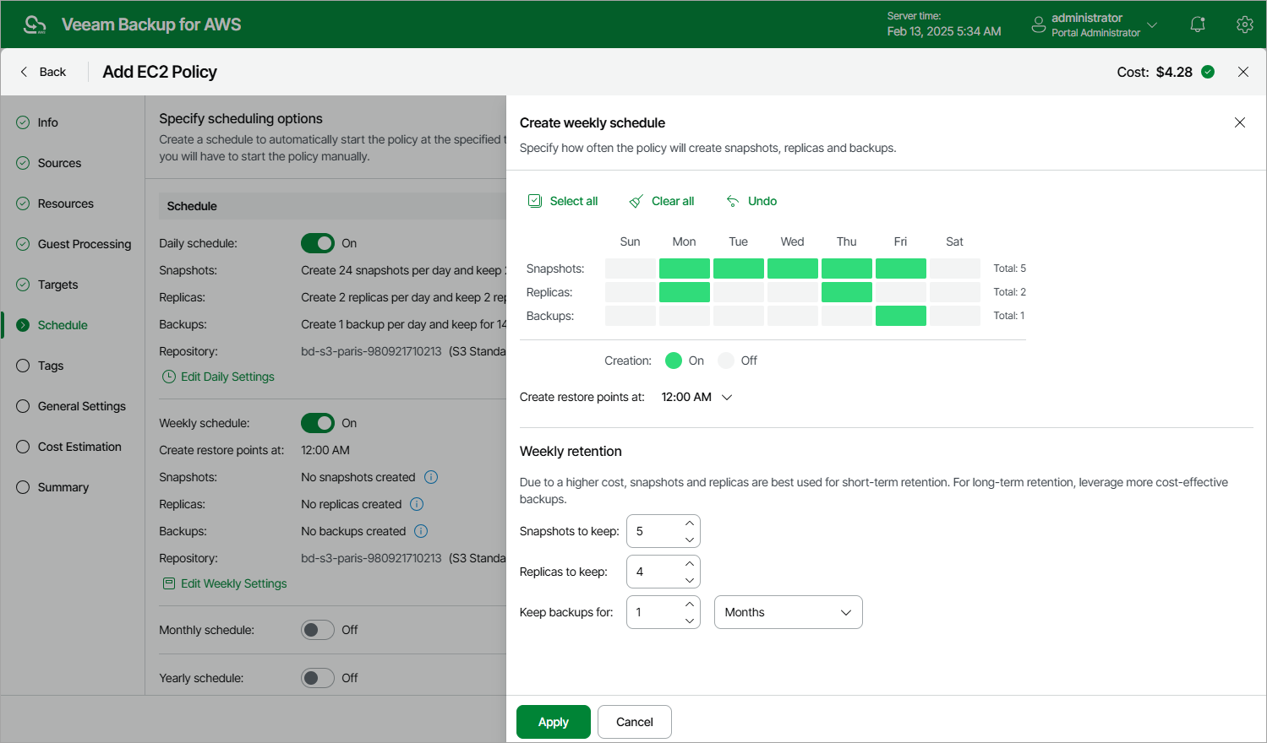Open the Months retention unit dropdown
This screenshot has width=1267, height=743.
pos(788,612)
